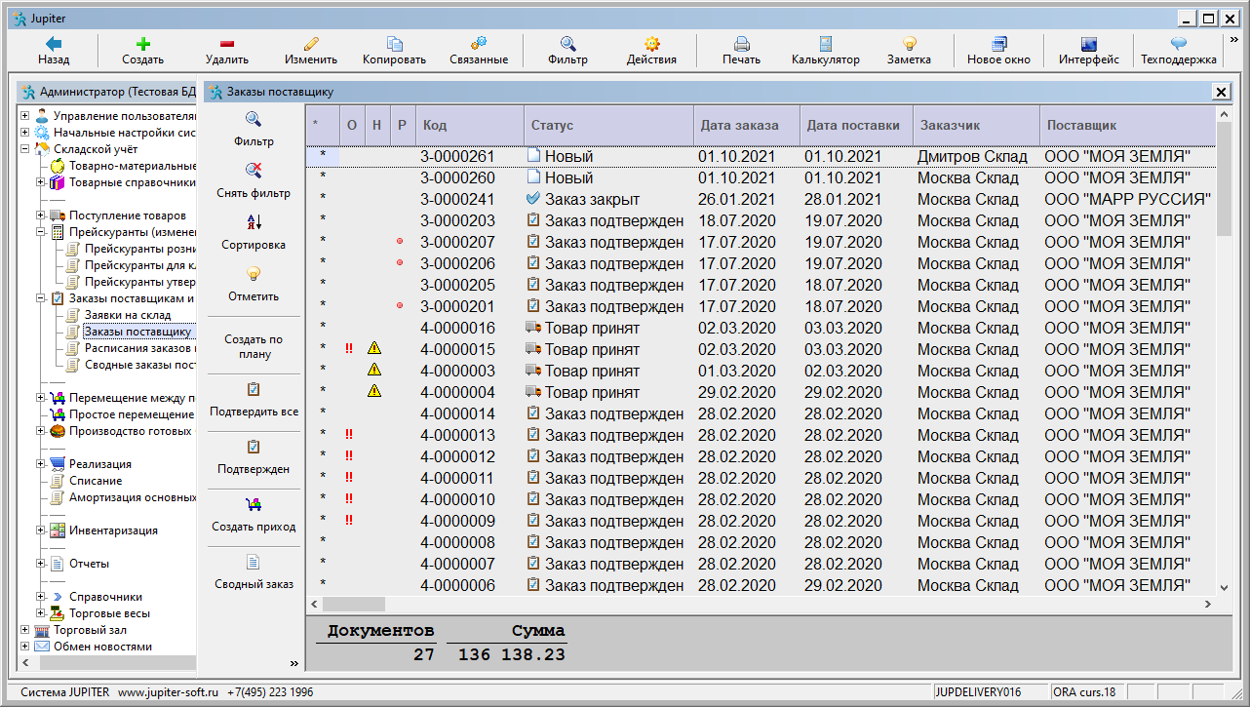Sort by Дата поставки column header
The image size is (1250, 707).
tap(856, 125)
